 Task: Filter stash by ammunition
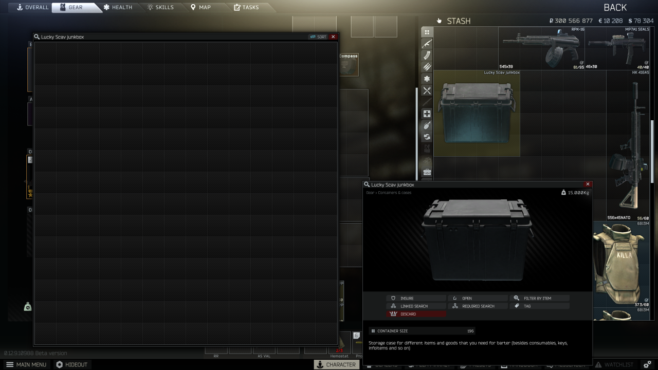427,67
